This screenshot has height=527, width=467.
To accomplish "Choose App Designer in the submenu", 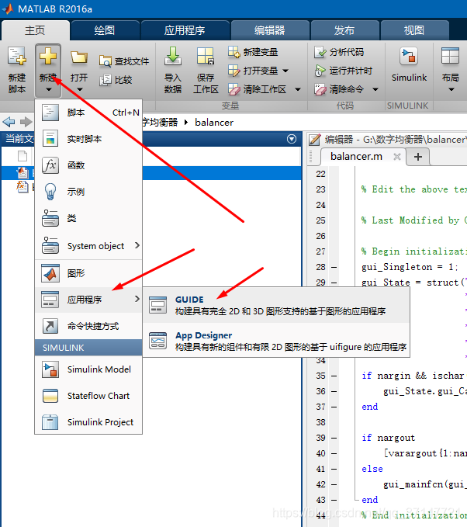I will [x=276, y=341].
